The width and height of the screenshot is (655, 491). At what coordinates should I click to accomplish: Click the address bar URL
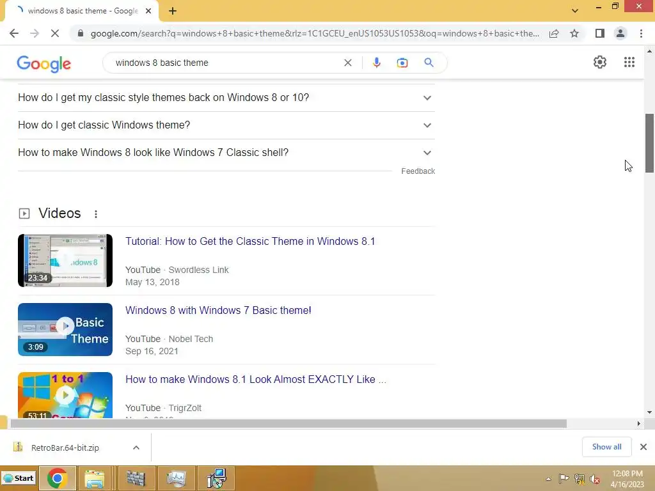click(x=315, y=33)
